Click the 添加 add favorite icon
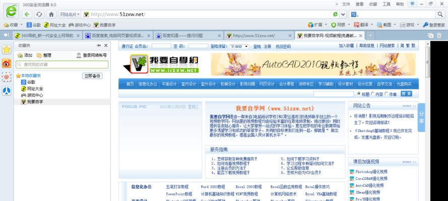448x201 pixels. 20,55
